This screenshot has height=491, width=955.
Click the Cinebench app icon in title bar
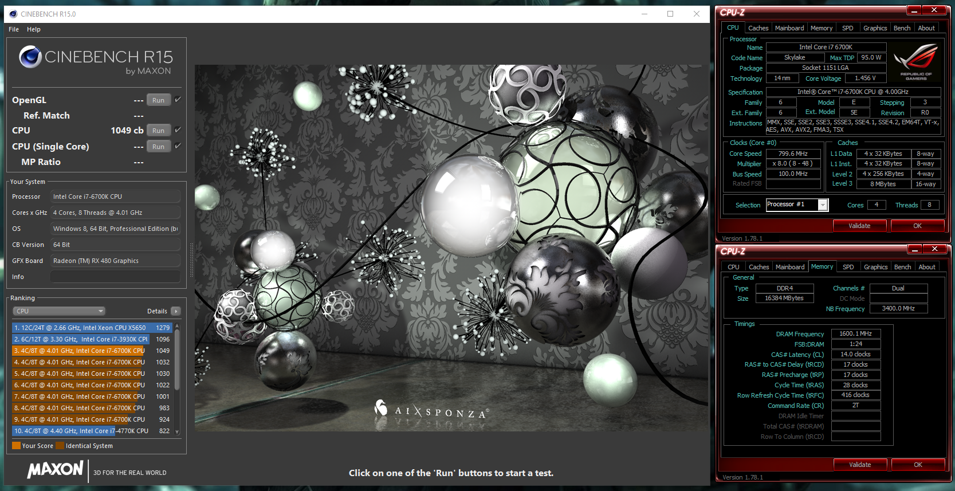13,14
